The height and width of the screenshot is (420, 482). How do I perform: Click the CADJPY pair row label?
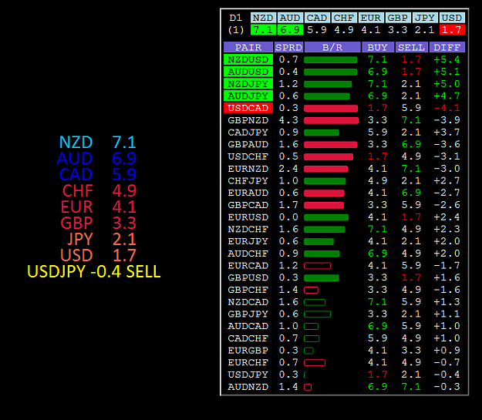(248, 132)
